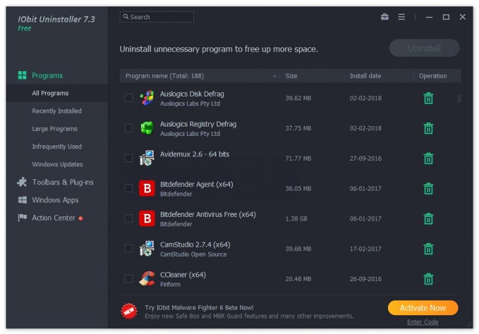The height and width of the screenshot is (334, 479).
Task: Click the Toolbars & Plug-ins puzzle icon
Action: coord(22,182)
